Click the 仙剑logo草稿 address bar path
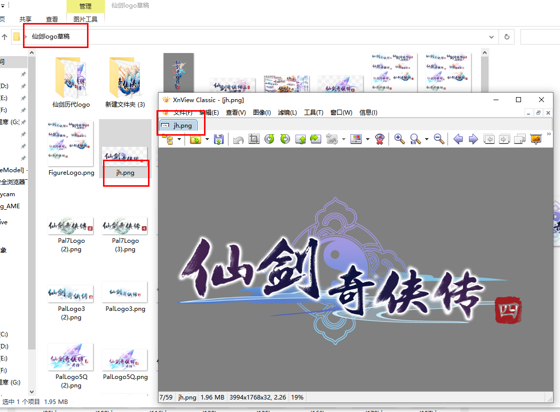The width and height of the screenshot is (560, 412). (x=50, y=37)
